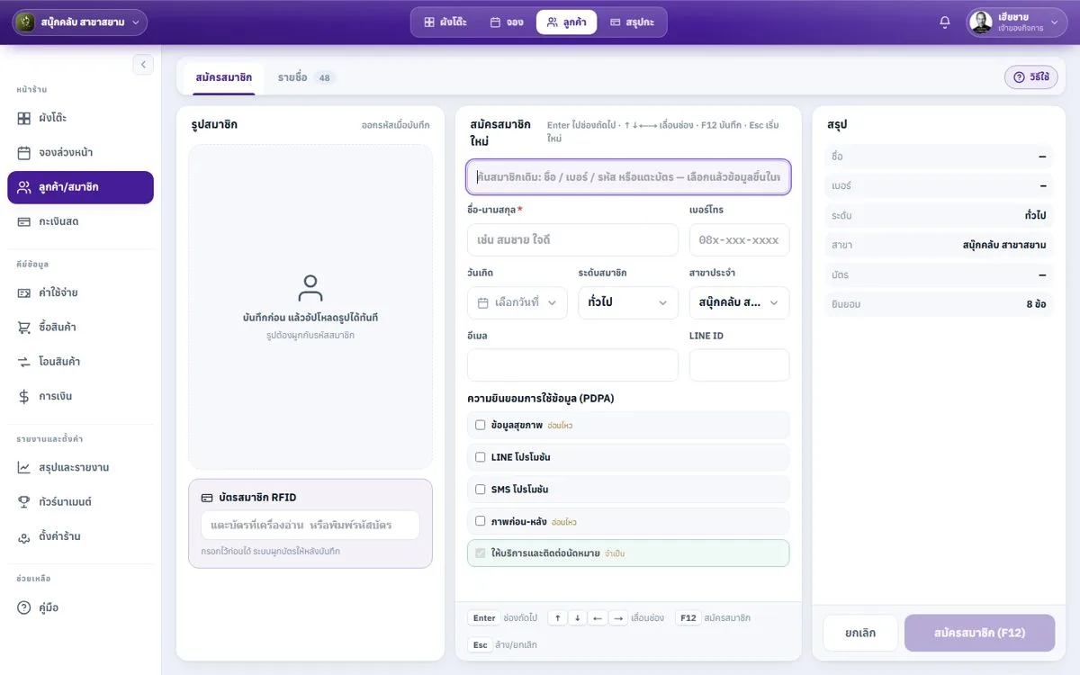Click the LINE ID input field
The image size is (1080, 675).
point(739,365)
